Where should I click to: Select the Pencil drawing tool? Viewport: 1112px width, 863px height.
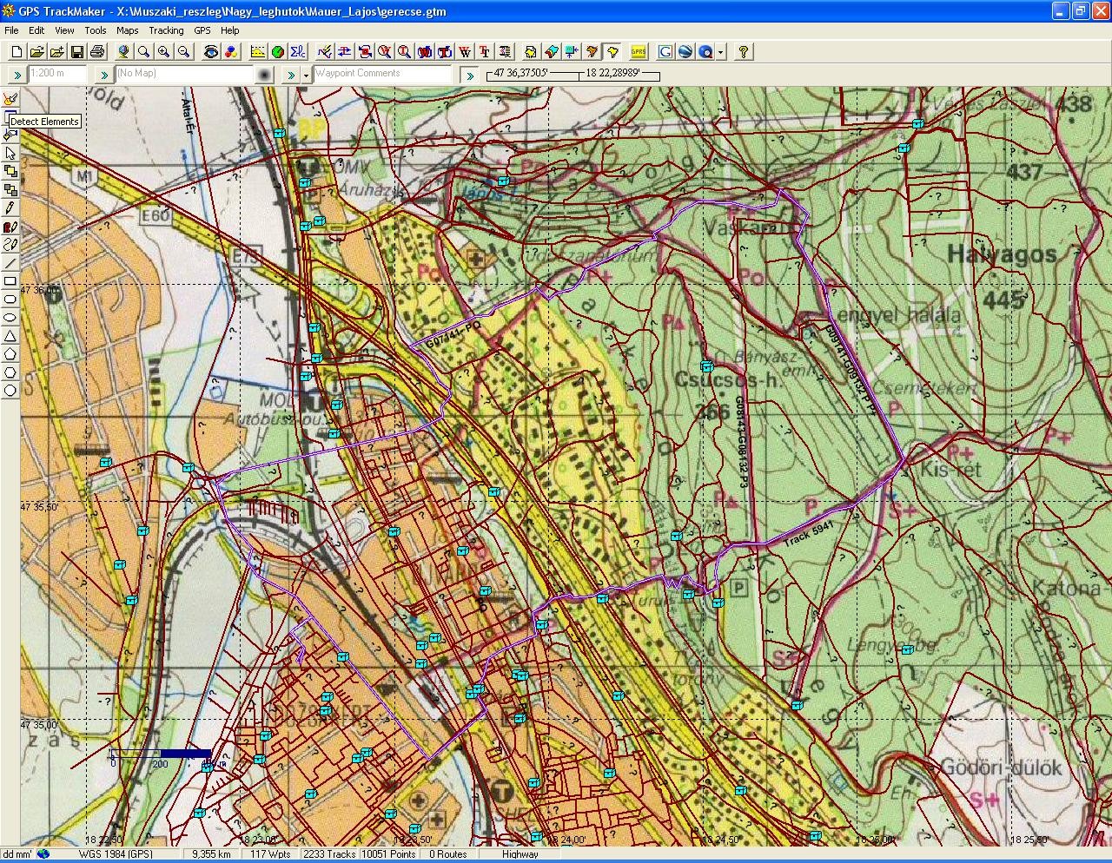10,208
